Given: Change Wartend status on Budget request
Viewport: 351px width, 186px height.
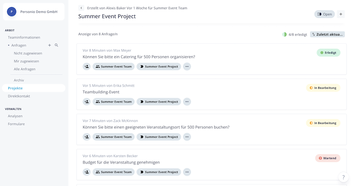Looking at the screenshot, I should point(327,158).
